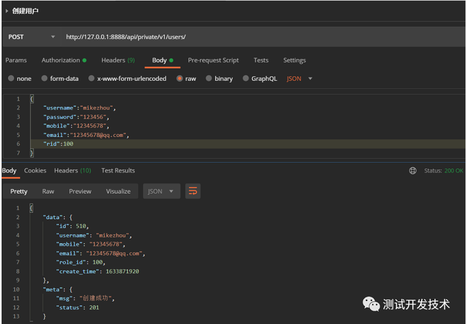Collapse the 创建用户 request title arrow
Screen dimensions: 466x324
pos(7,11)
